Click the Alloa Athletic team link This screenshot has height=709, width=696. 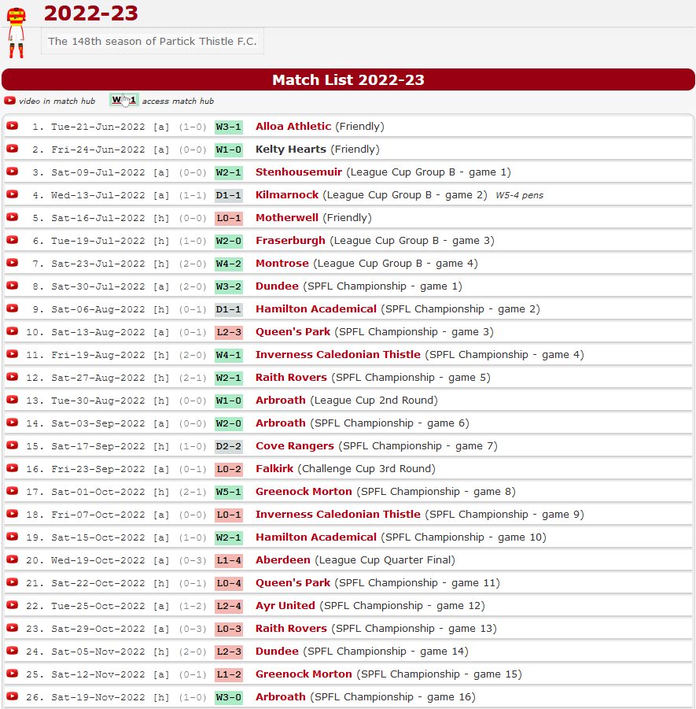point(293,126)
